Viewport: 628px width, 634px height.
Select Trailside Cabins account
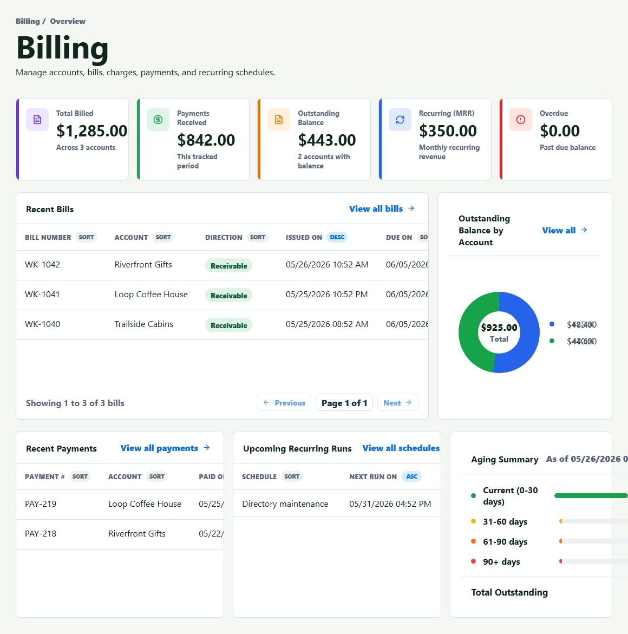click(143, 324)
